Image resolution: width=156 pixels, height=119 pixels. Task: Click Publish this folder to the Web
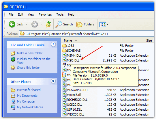(34, 61)
